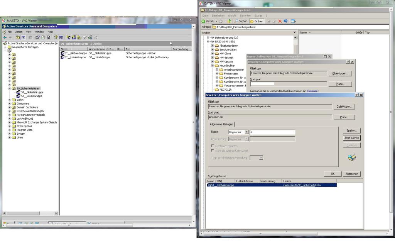Screen dimensions: 395x247
Task: Select ST__GlobaleGruppe in Suchergebnisse list
Action: [x=272, y=185]
